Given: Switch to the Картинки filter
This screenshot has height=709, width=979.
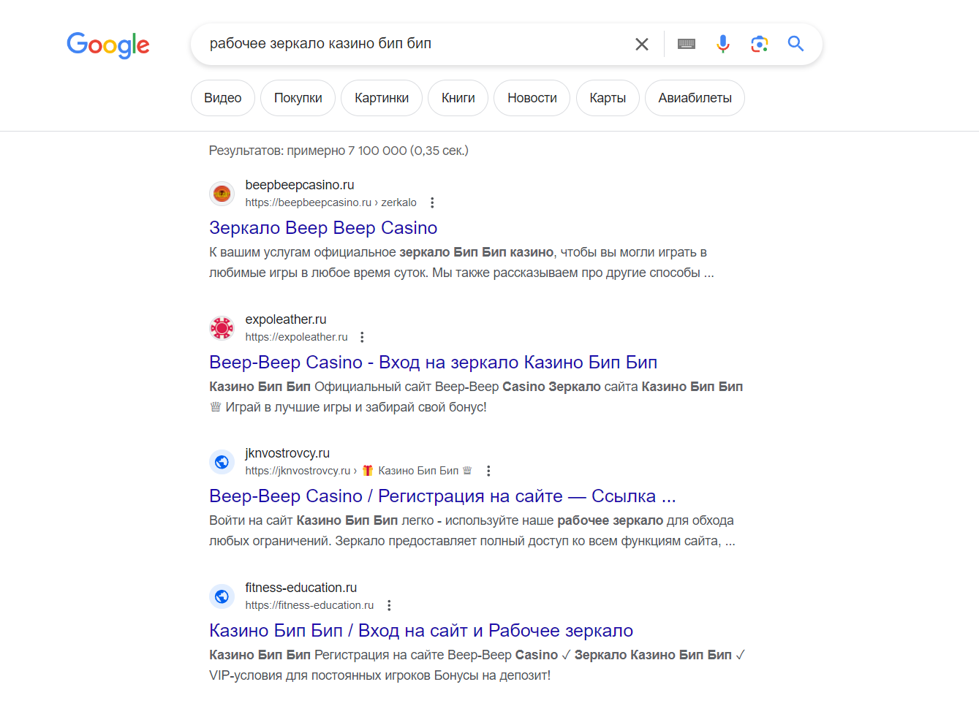Looking at the screenshot, I should point(382,98).
